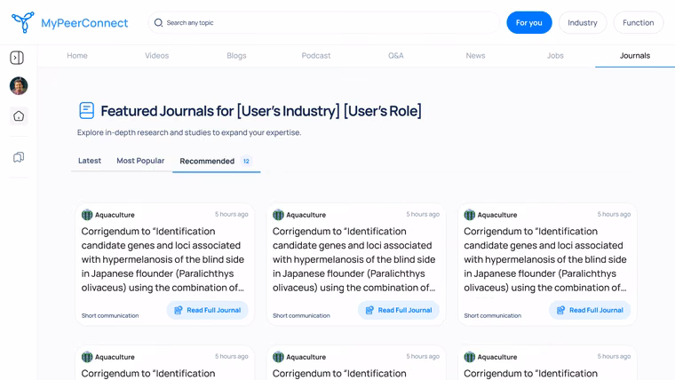Viewport: 675px width, 380px height.
Task: Open the Blogs nav tab
Action: tap(236, 56)
